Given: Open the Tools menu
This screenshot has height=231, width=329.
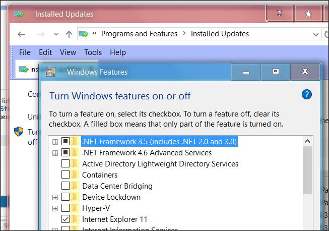Looking at the screenshot, I should (93, 52).
